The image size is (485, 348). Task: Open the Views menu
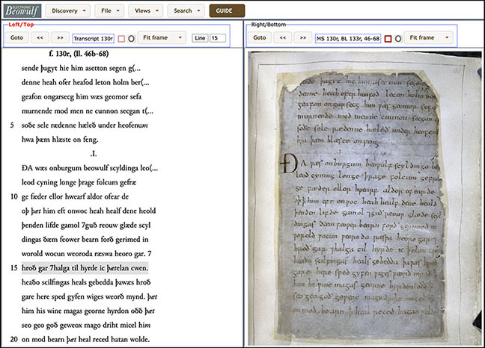click(145, 10)
